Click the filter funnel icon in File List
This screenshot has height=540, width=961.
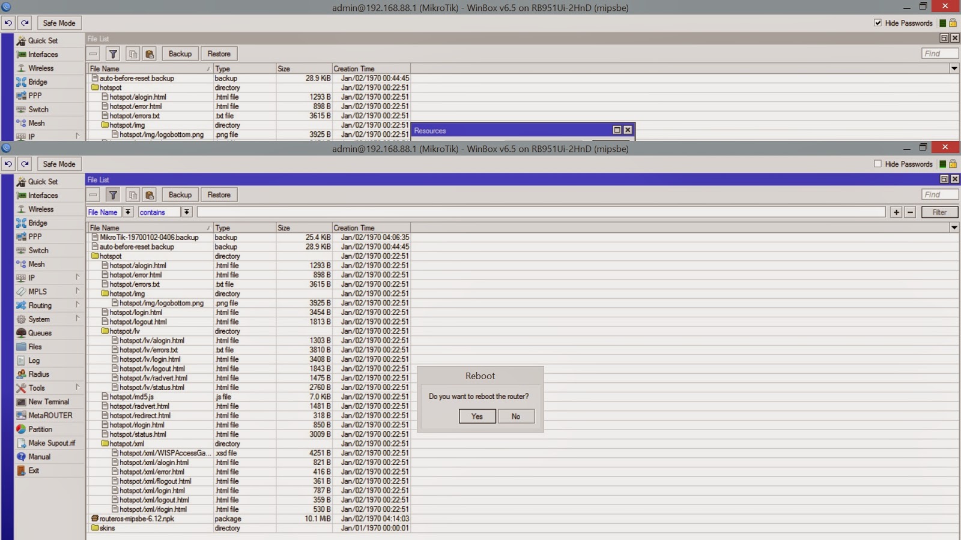click(x=113, y=194)
